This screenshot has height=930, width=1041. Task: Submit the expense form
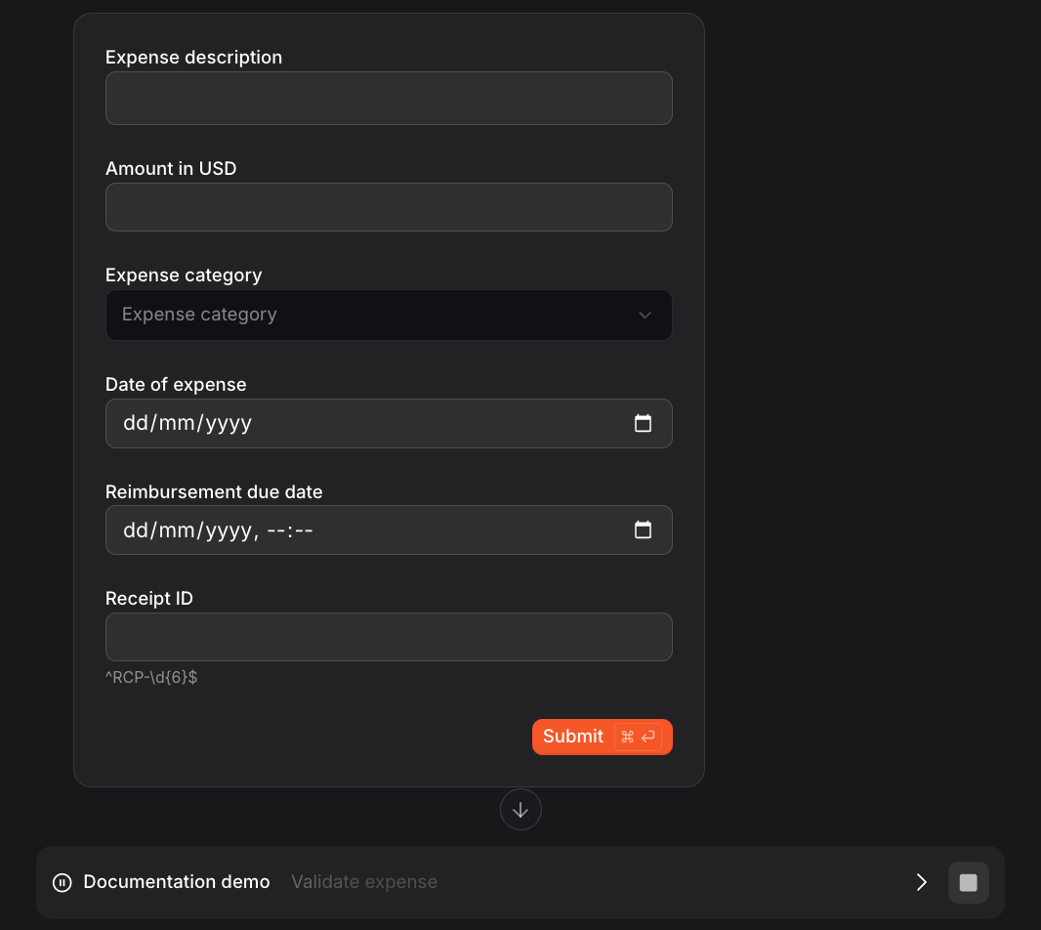pyautogui.click(x=573, y=737)
